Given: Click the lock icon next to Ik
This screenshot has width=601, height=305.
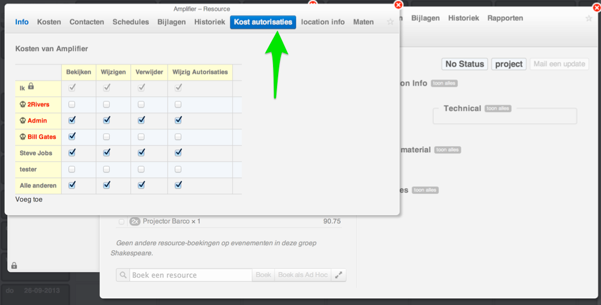Looking at the screenshot, I should (x=31, y=87).
